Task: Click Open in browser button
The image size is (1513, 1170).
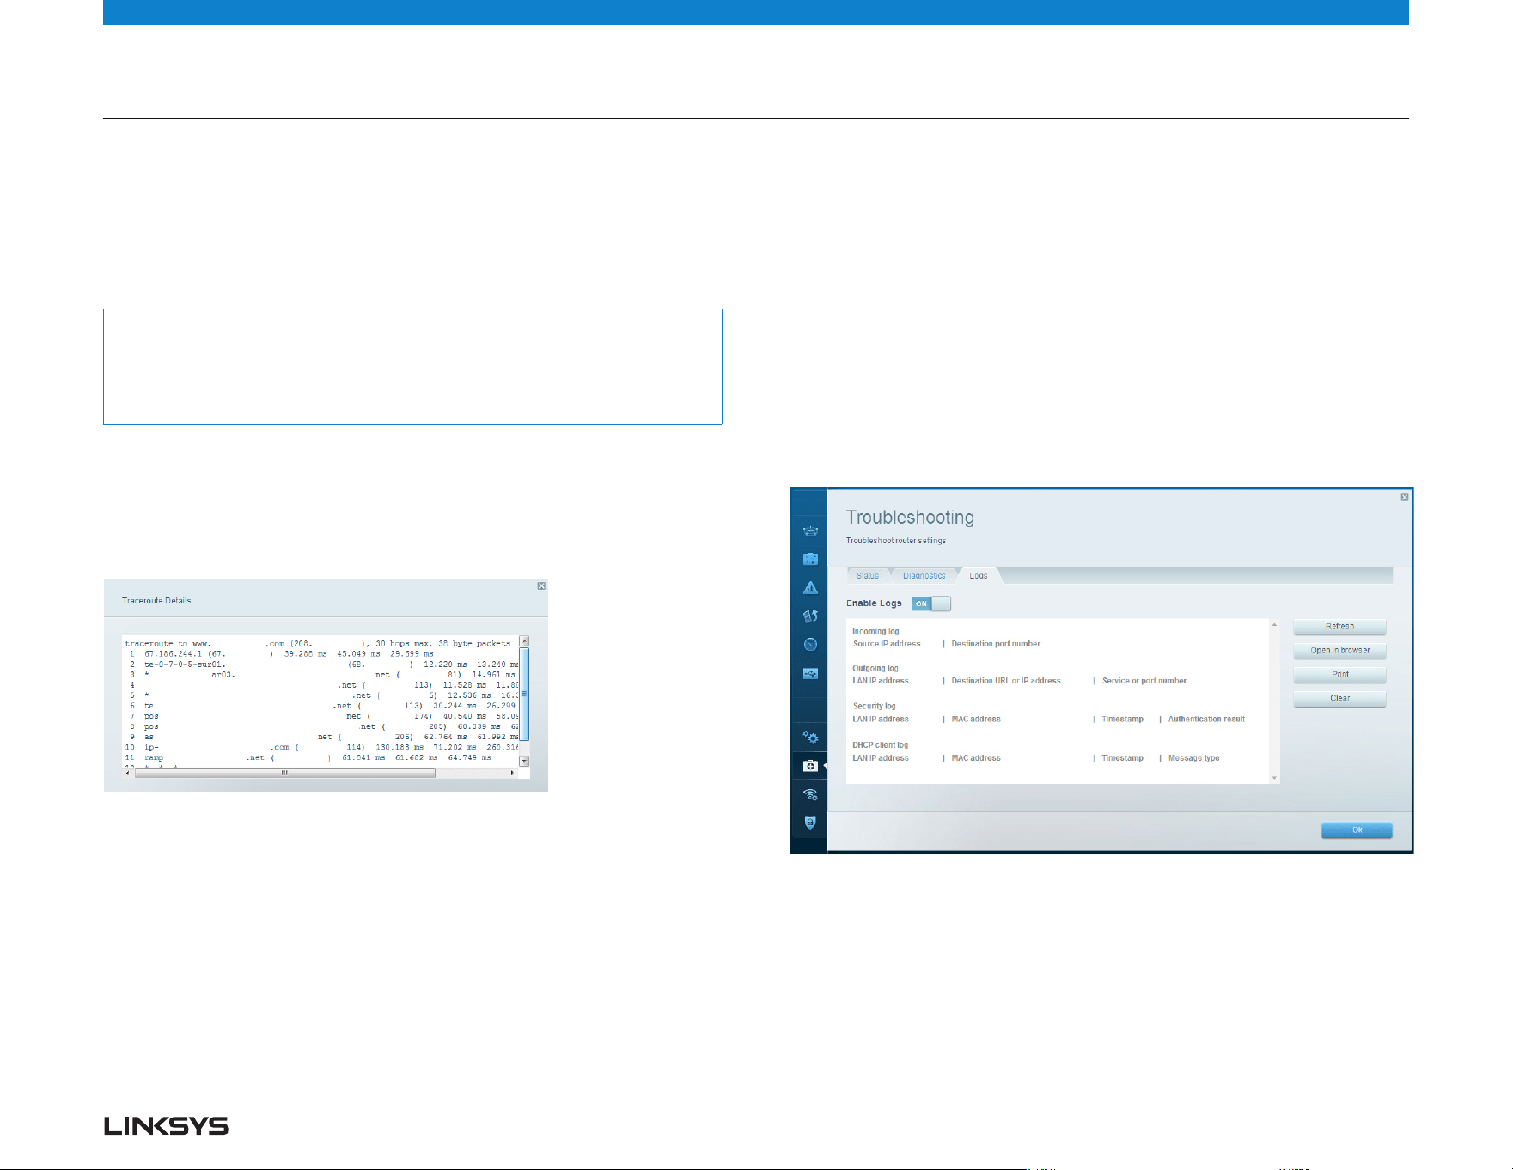Action: coord(1339,651)
